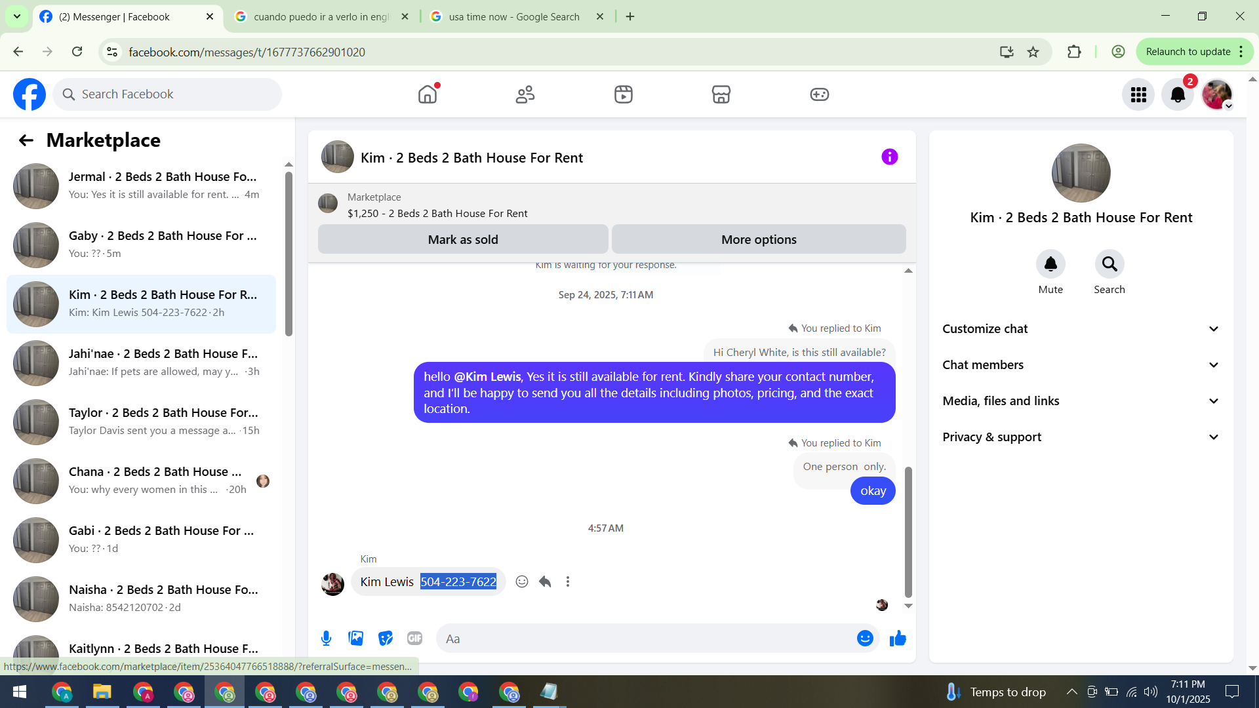
Task: Open the Gaming controller icon
Action: (820, 94)
